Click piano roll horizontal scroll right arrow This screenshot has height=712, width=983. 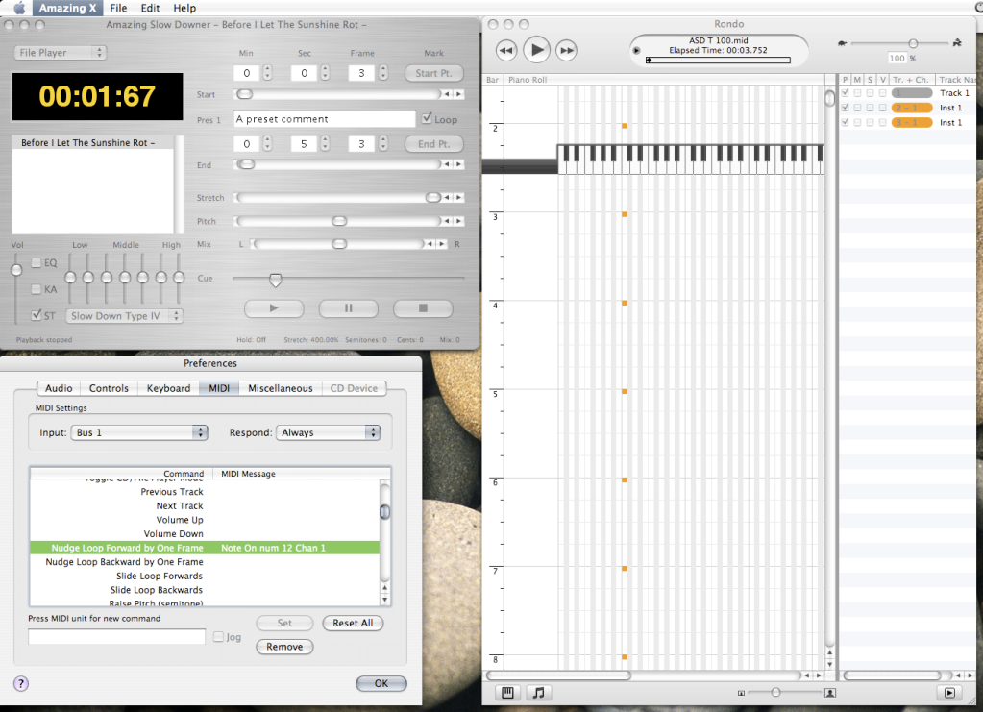pyautogui.click(x=818, y=675)
